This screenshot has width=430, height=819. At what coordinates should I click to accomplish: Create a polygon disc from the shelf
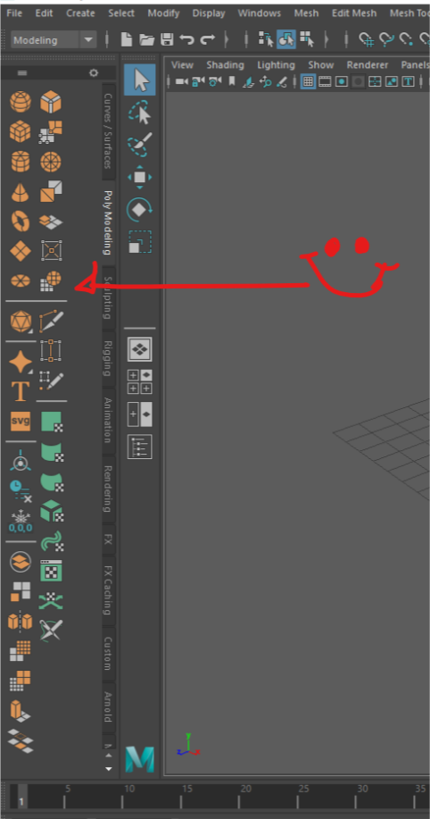(21, 281)
